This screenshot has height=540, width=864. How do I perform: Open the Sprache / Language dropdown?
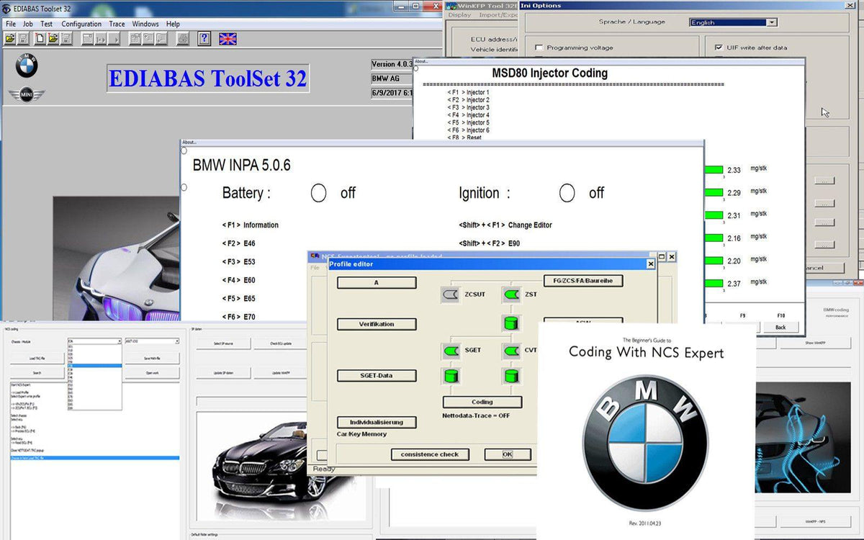[x=772, y=22]
